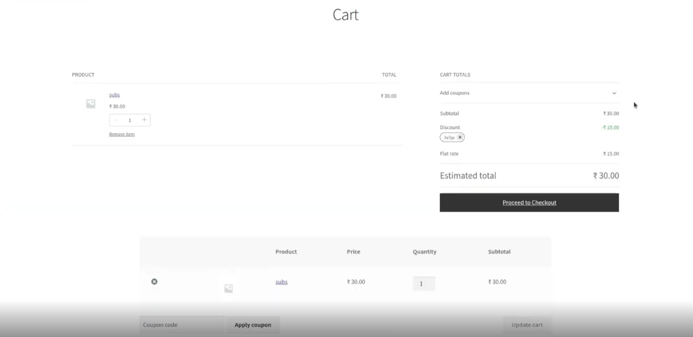Viewport: 693px width, 337px height.
Task: Open the subs product link in cart
Action: coord(114,94)
